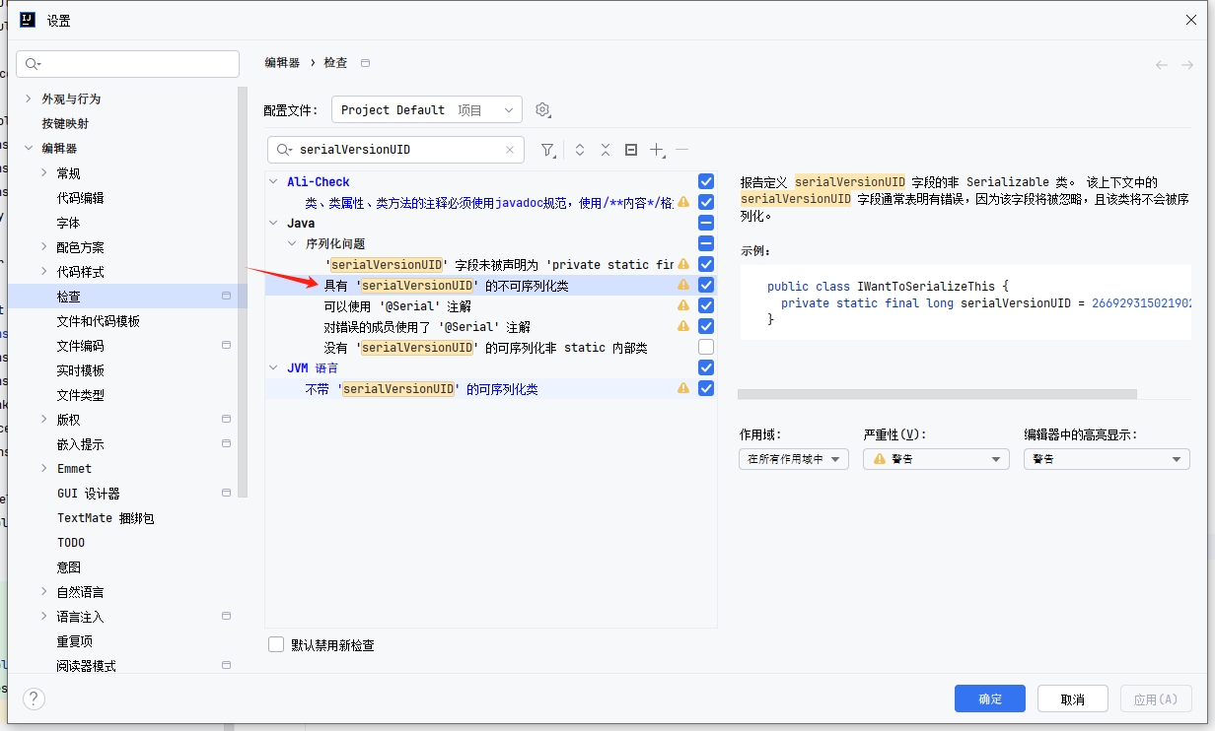Screen dimensions: 1215x731
Task: Click the add inspection plus icon
Action: pyautogui.click(x=657, y=150)
